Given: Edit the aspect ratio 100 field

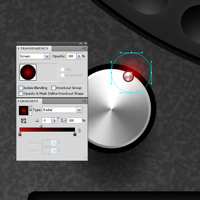Looking at the screenshot, I should (x=75, y=121).
